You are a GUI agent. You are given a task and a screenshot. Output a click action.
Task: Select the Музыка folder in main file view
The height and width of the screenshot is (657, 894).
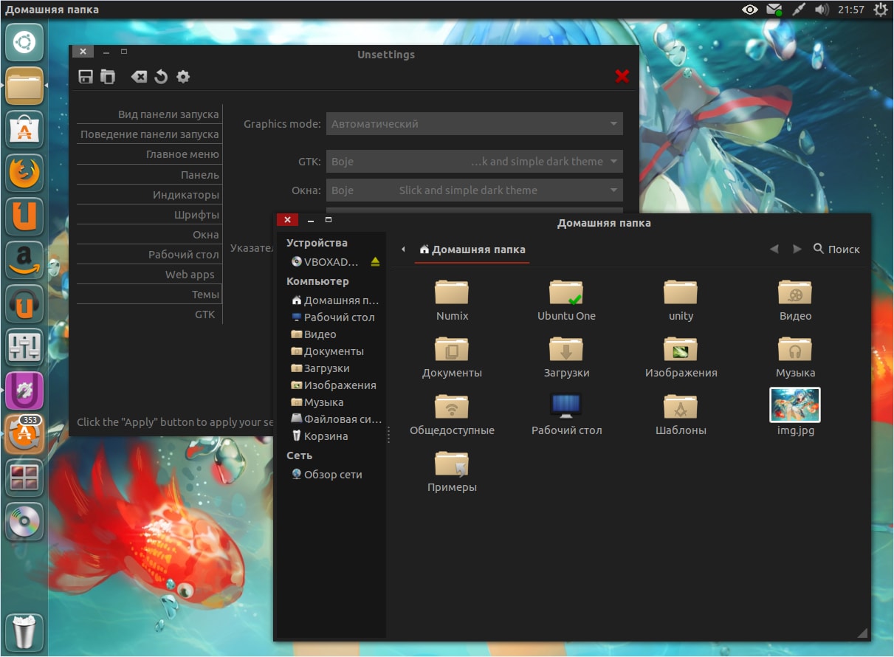pyautogui.click(x=795, y=357)
